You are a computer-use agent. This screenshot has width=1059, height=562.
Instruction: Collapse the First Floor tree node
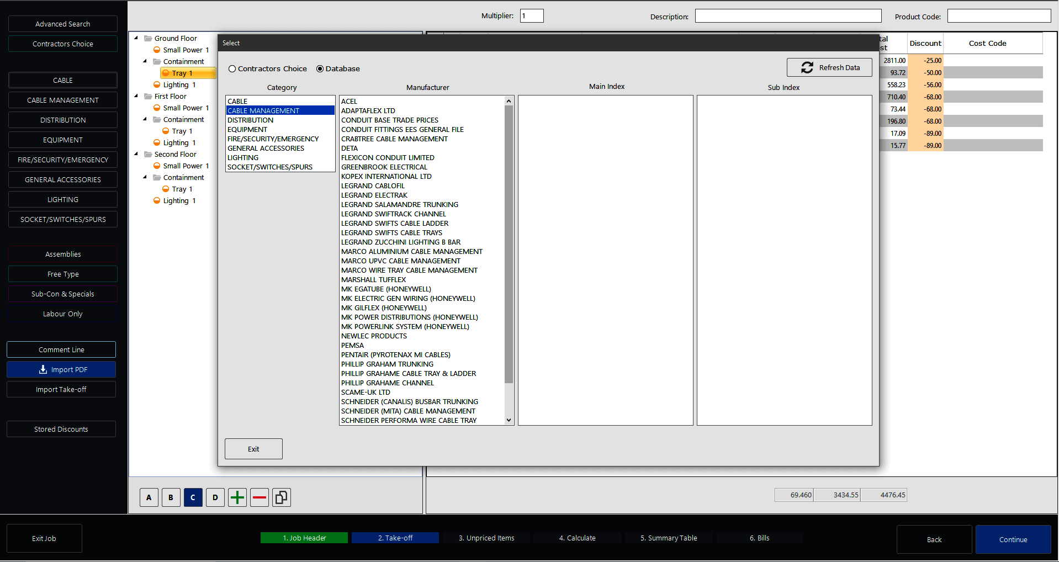(136, 96)
